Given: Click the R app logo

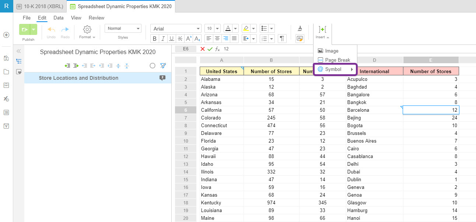Looking at the screenshot, I should pyautogui.click(x=6, y=6).
